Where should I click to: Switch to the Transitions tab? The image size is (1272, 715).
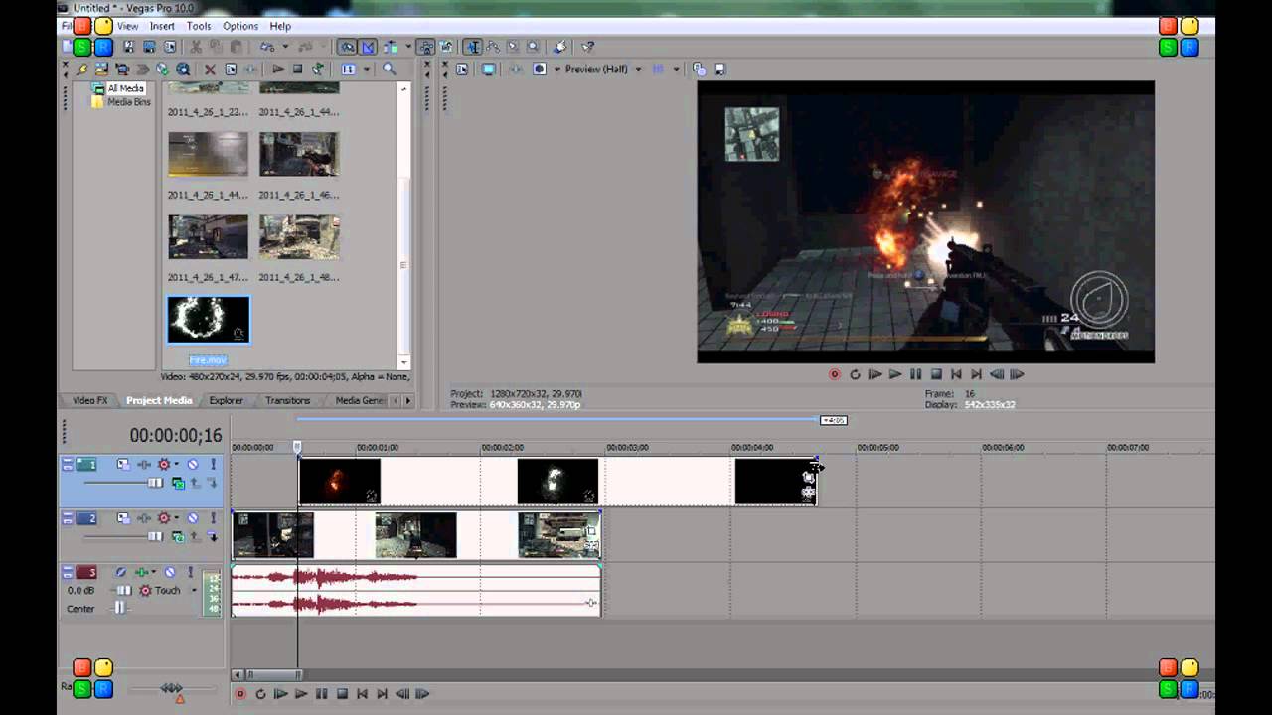(x=287, y=400)
